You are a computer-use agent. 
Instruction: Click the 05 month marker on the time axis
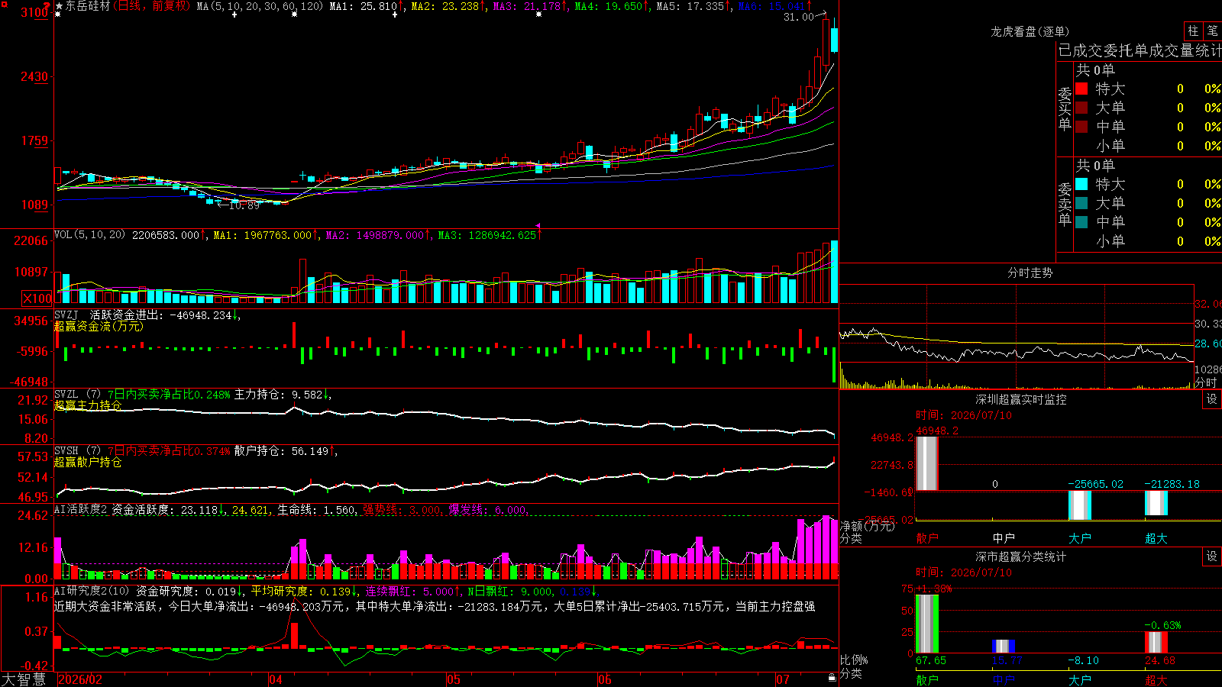pyautogui.click(x=454, y=679)
